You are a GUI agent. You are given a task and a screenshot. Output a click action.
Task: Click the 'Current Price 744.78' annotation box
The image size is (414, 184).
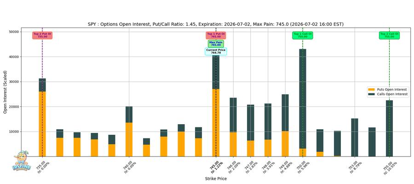216,52
